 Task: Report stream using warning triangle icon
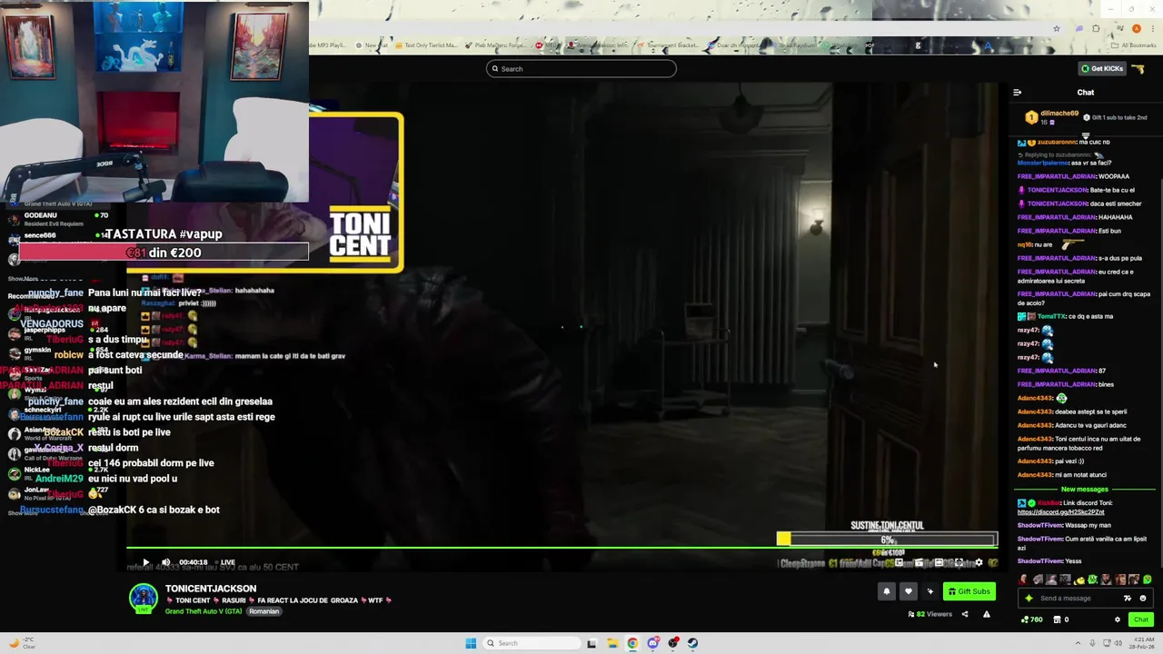tap(987, 614)
